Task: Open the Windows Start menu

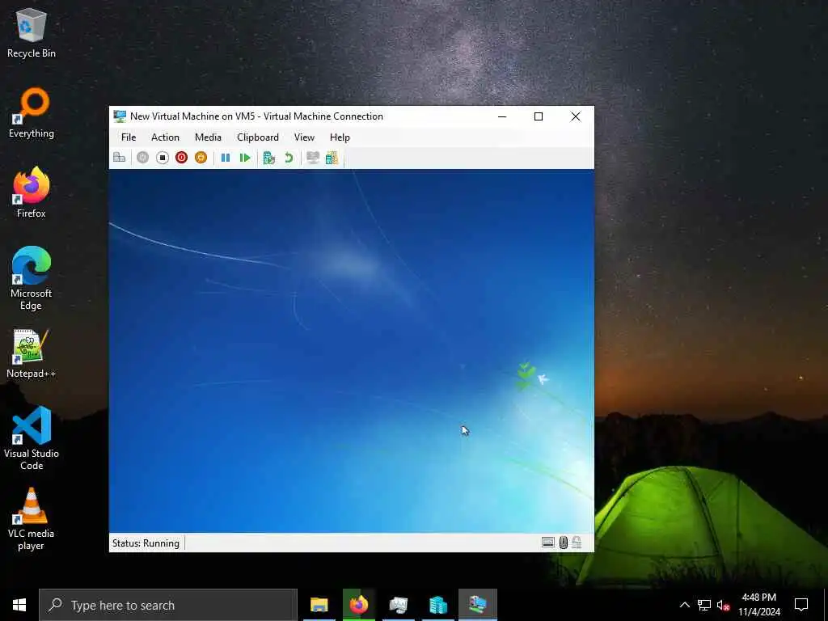Action: click(19, 605)
